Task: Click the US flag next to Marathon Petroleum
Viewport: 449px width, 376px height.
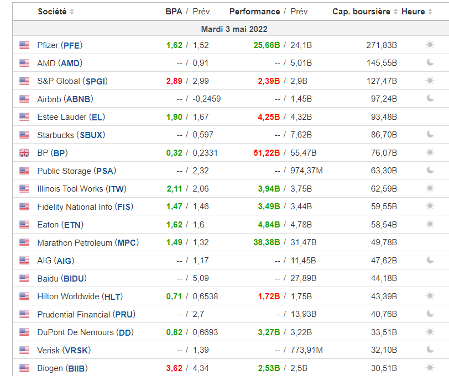Action: pos(24,243)
